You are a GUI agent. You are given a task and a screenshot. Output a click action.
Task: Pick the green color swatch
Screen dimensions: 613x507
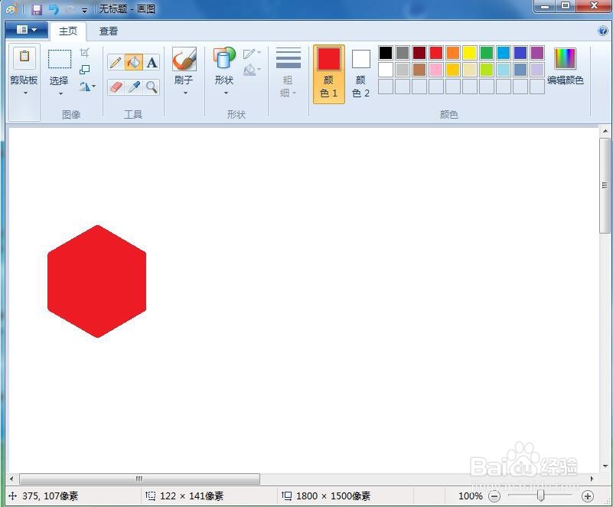pyautogui.click(x=486, y=53)
